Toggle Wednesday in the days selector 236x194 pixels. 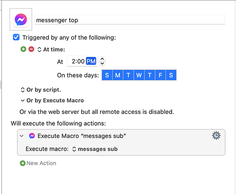tap(139, 75)
